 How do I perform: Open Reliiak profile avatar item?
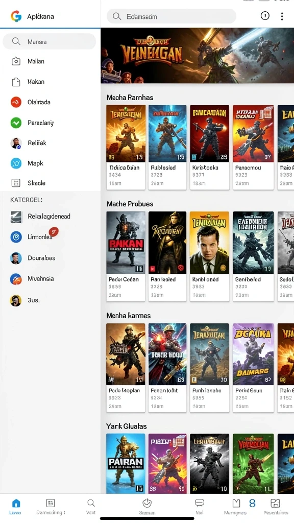16,143
